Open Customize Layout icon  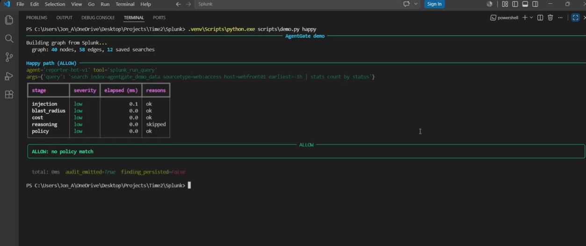pos(505,4)
